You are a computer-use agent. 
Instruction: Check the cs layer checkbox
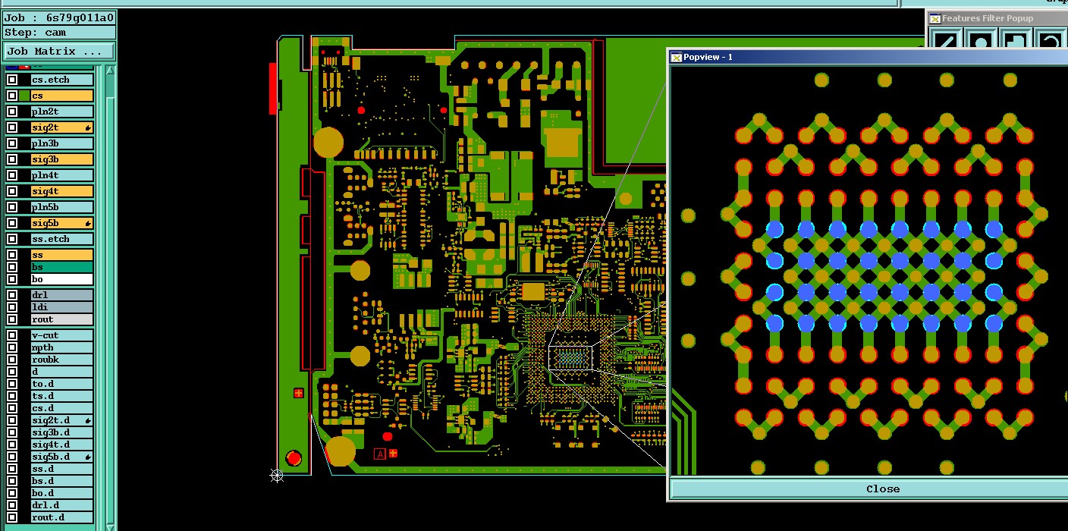[x=12, y=96]
